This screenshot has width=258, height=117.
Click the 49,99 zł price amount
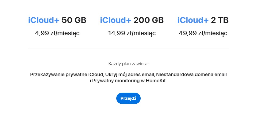[x=191, y=33]
